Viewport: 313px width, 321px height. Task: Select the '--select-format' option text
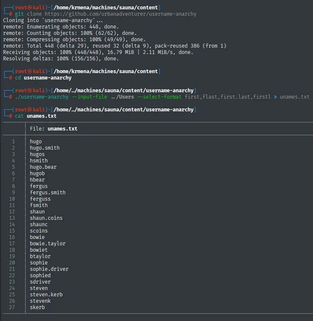click(x=159, y=97)
